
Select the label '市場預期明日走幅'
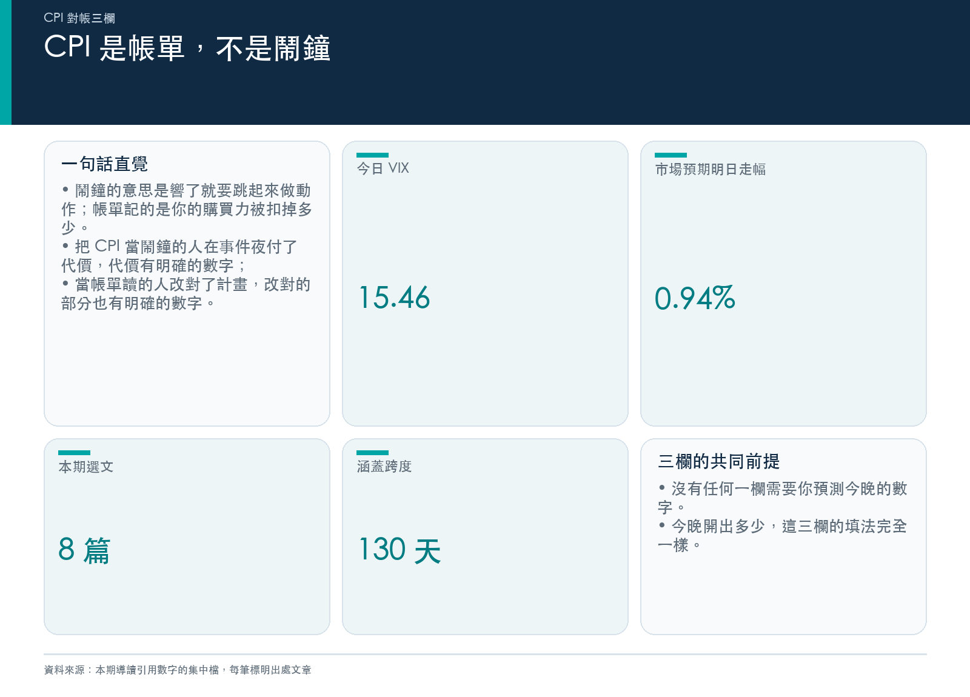point(711,169)
